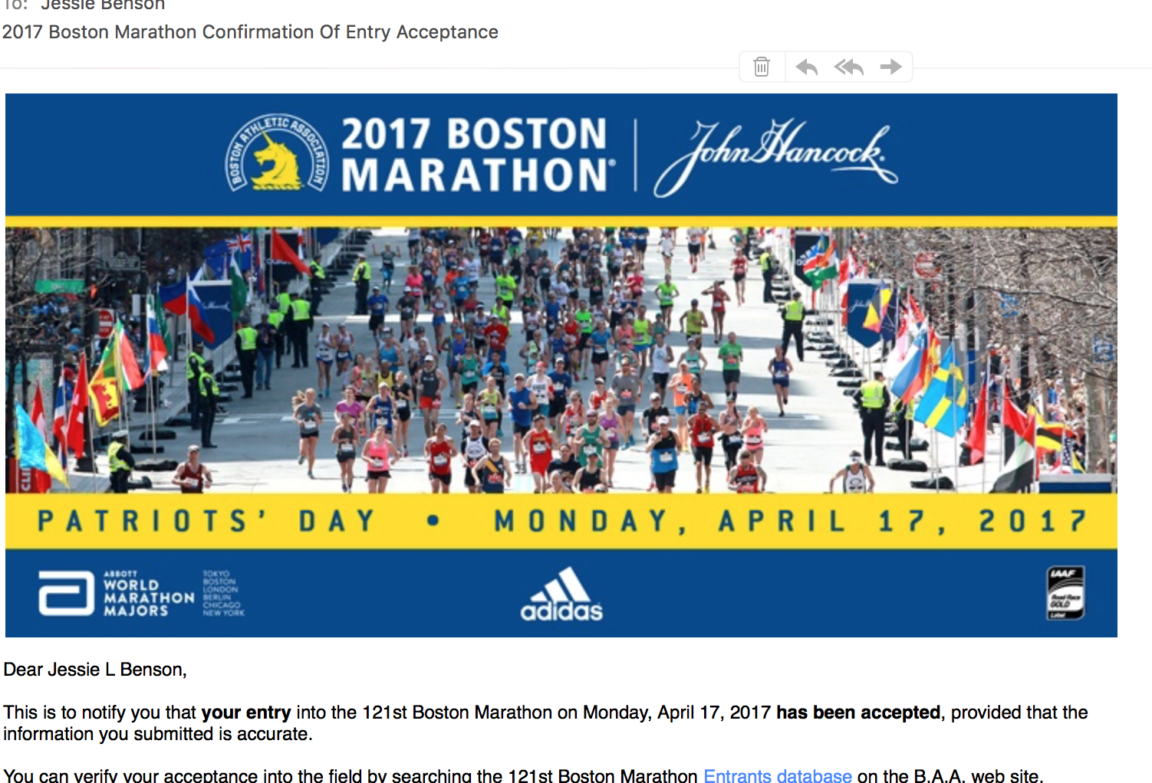Image resolution: width=1152 pixels, height=783 pixels.
Task: Open the Entrants database link
Action: tap(777, 775)
